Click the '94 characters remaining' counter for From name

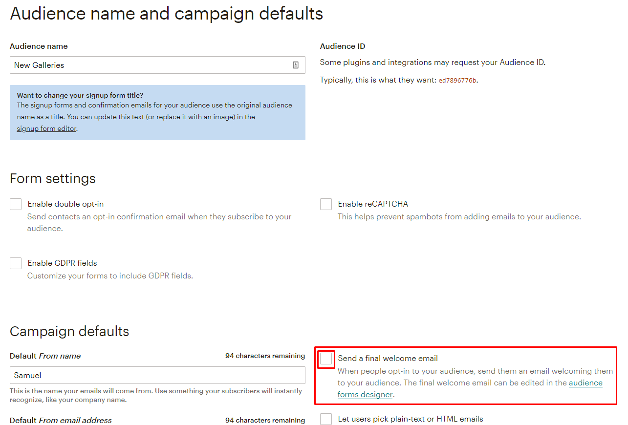tap(264, 356)
